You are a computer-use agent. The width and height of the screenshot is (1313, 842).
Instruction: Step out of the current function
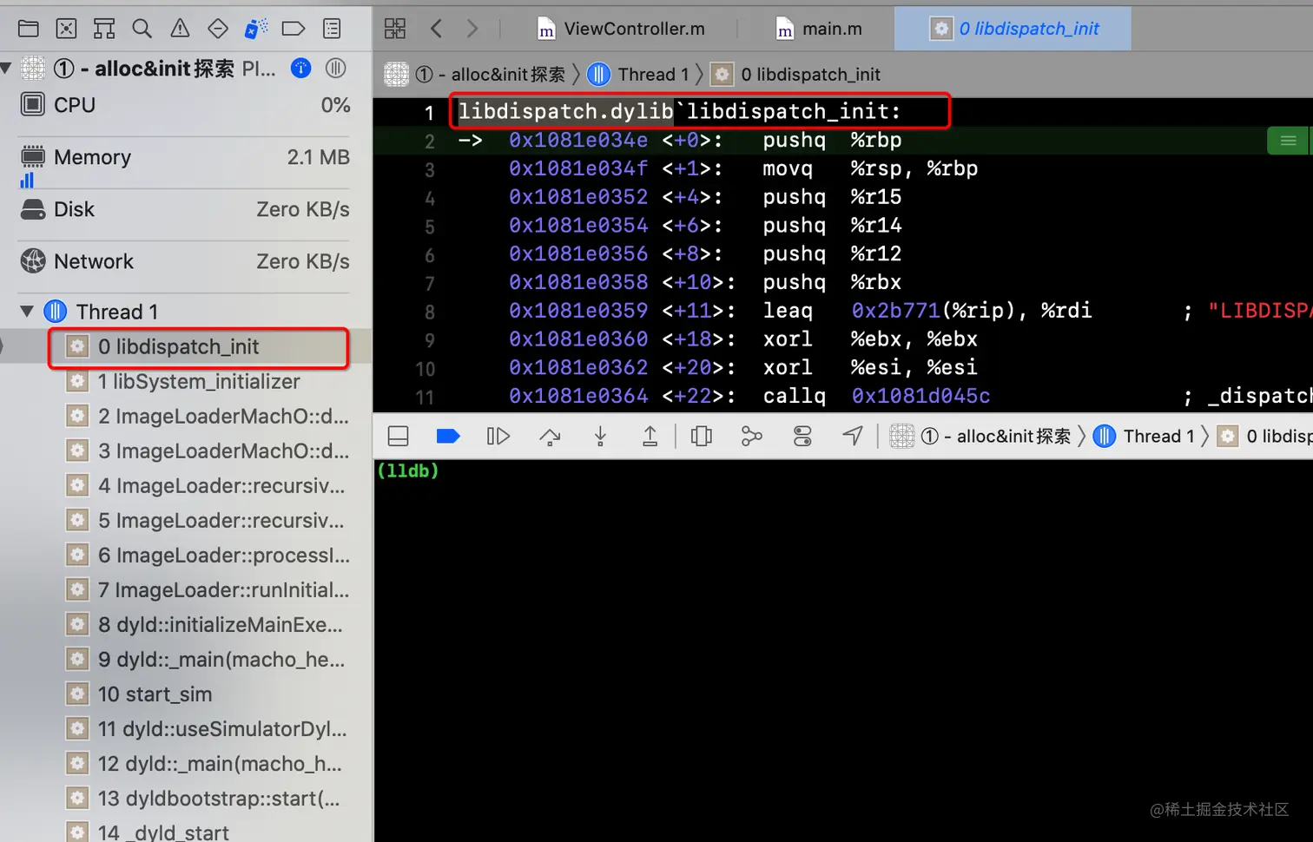pos(650,436)
